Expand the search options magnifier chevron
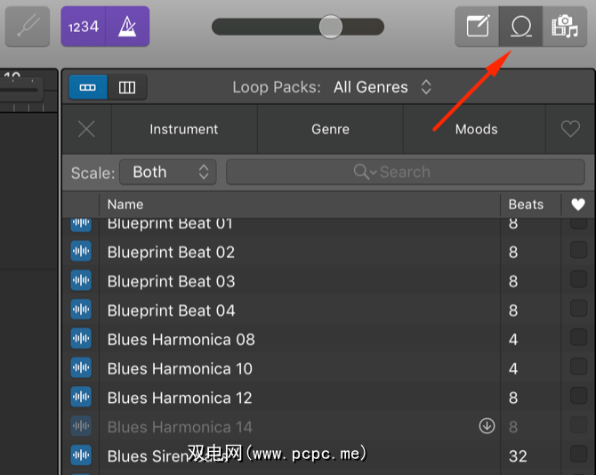The height and width of the screenshot is (475, 596). pos(365,172)
